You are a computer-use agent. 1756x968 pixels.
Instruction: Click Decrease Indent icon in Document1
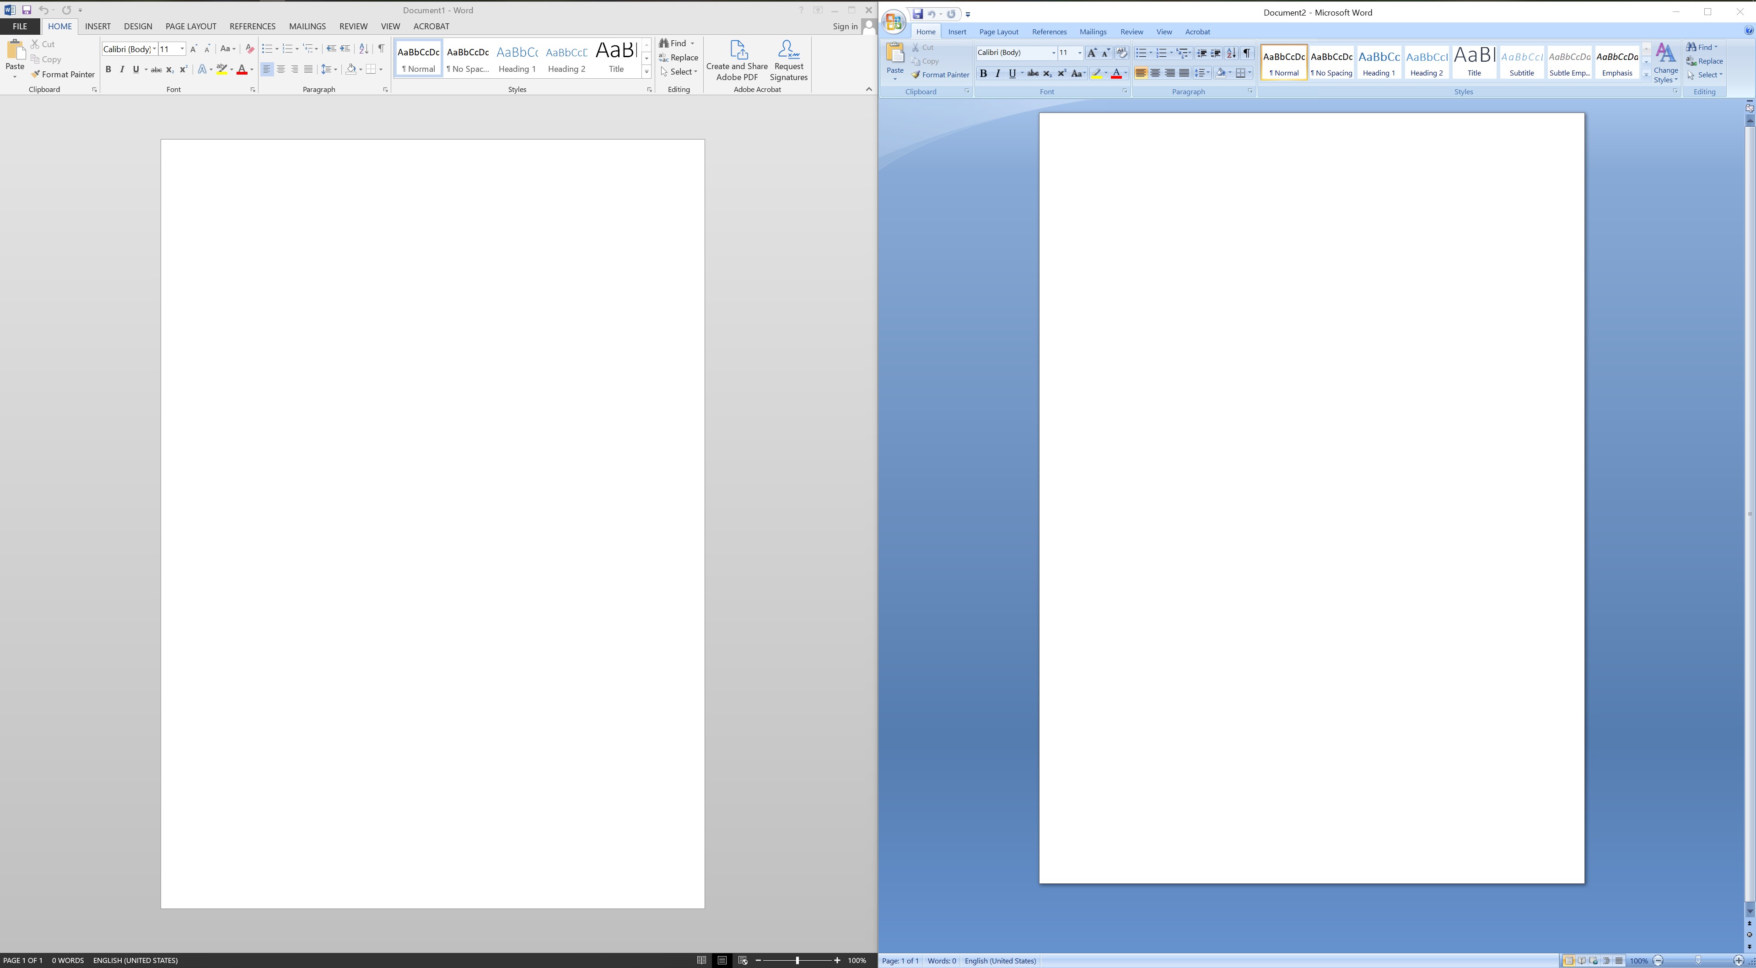331,49
